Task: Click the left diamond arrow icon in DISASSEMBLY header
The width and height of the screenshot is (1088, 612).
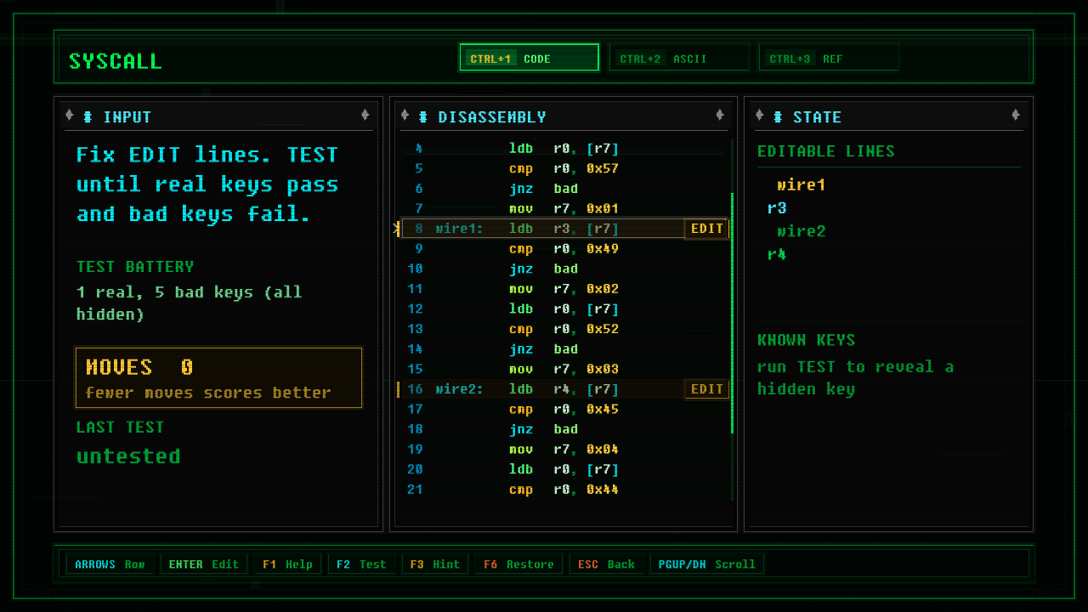Action: coord(405,116)
